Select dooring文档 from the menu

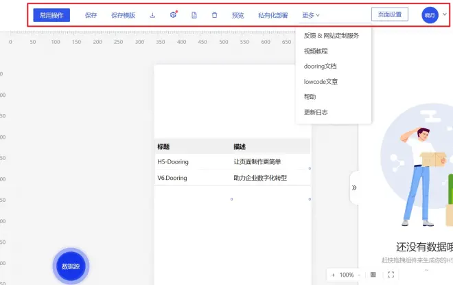pos(320,67)
